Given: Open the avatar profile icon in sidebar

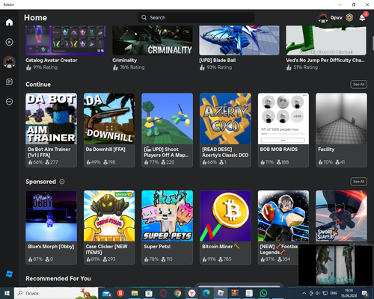Looking at the screenshot, I should (9, 62).
